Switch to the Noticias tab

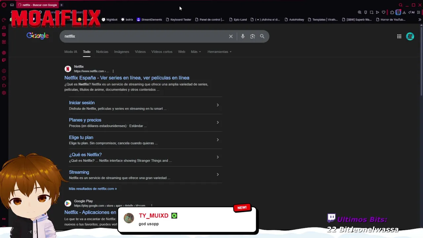[102, 52]
